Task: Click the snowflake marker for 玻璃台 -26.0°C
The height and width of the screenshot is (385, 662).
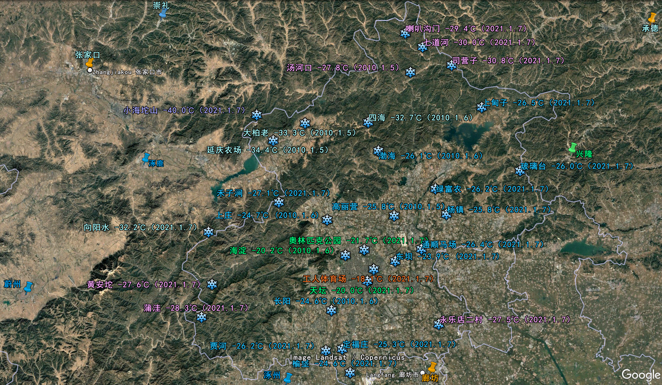Action: pyautogui.click(x=520, y=171)
